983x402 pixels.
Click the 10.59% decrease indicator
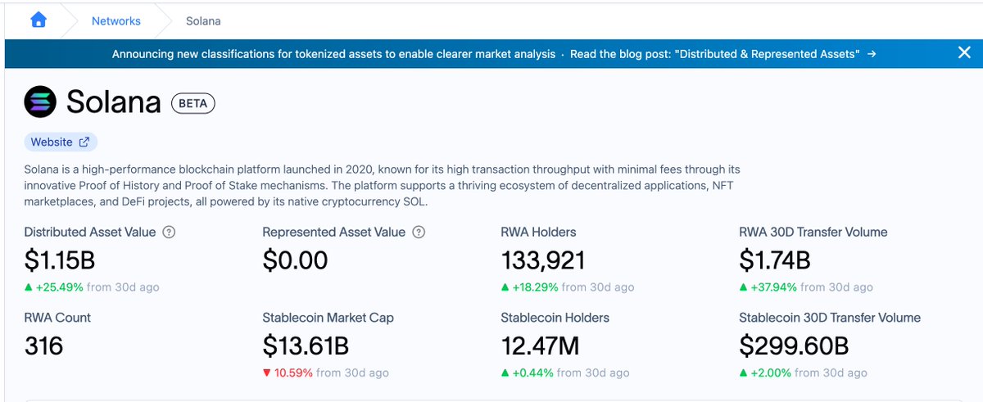(288, 373)
